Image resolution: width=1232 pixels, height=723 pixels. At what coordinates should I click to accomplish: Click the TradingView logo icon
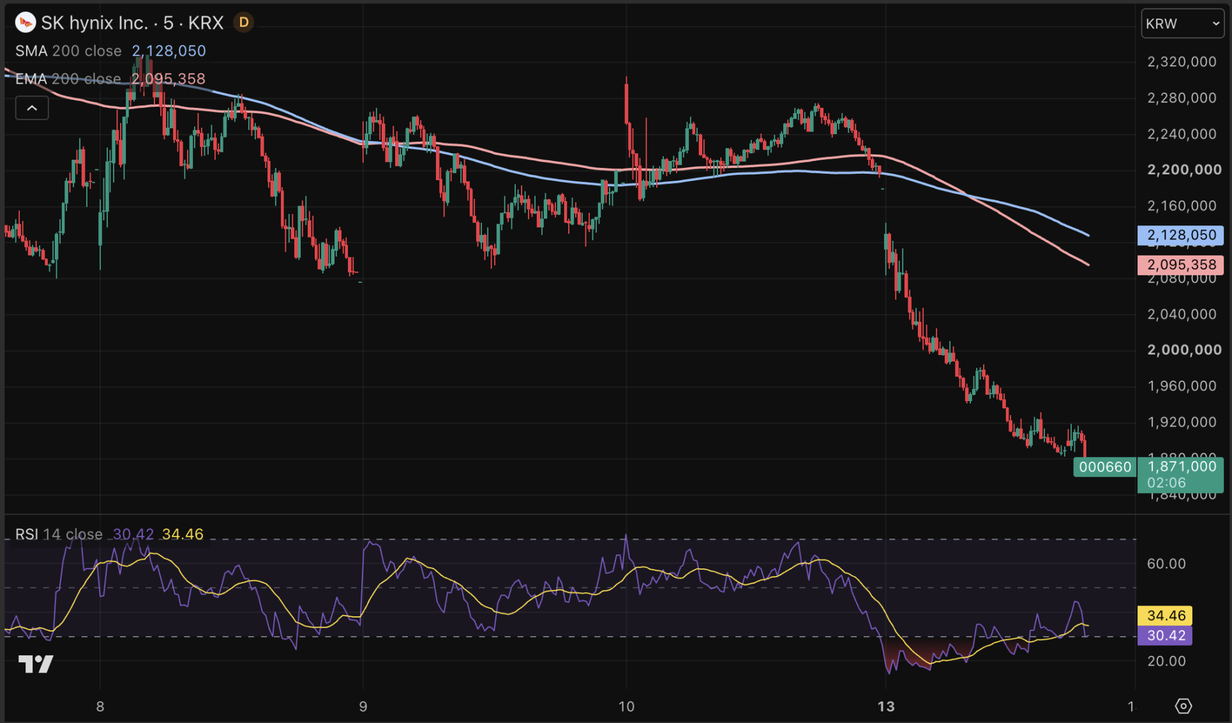[36, 664]
